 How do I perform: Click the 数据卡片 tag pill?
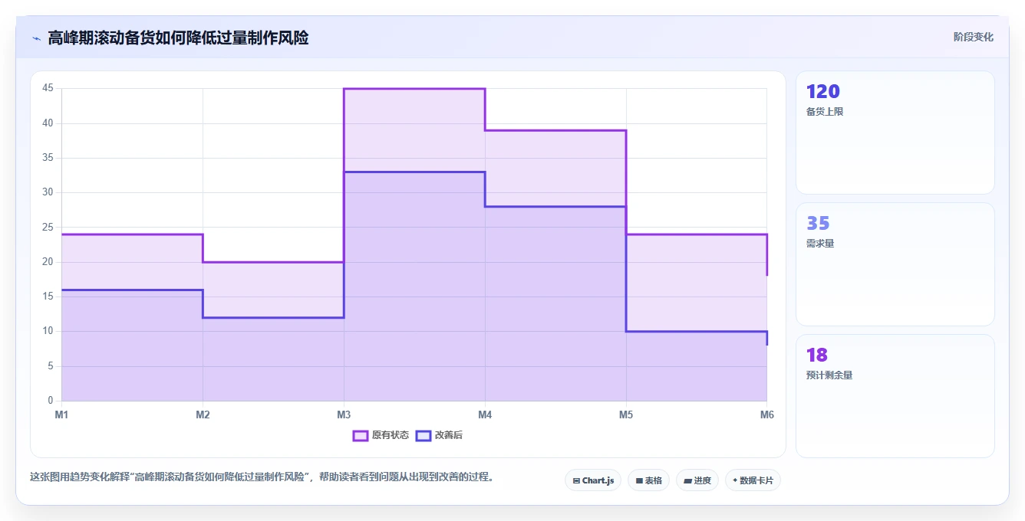pos(753,480)
